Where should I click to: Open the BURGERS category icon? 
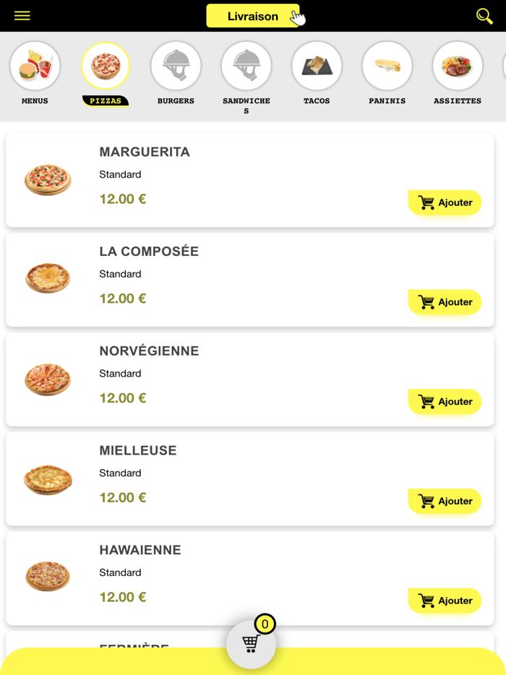(x=176, y=65)
